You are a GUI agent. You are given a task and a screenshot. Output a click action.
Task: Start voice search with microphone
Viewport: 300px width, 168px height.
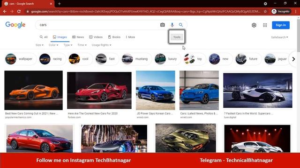tap(172, 25)
